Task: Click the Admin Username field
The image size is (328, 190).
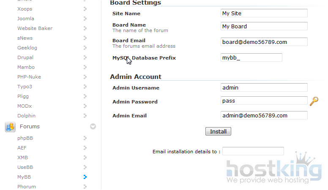Action: pos(264,88)
